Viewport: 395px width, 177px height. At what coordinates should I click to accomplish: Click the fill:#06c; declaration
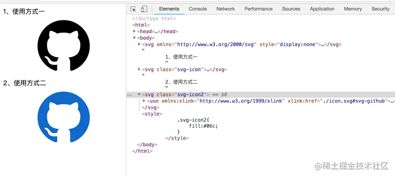(203, 126)
